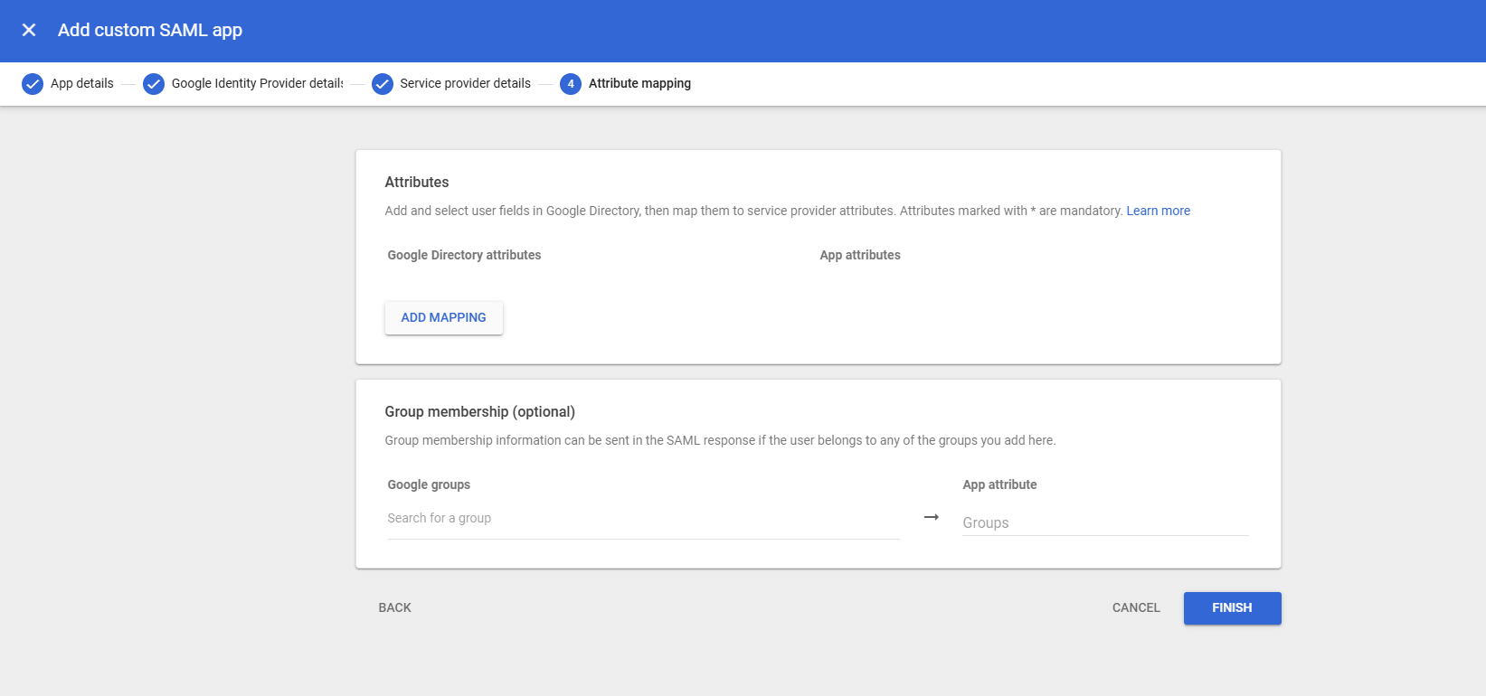The height and width of the screenshot is (696, 1486).
Task: Click the Google Identity Provider checkmark icon
Action: 154,84
